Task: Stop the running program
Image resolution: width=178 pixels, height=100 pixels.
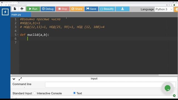Action: (63, 9)
